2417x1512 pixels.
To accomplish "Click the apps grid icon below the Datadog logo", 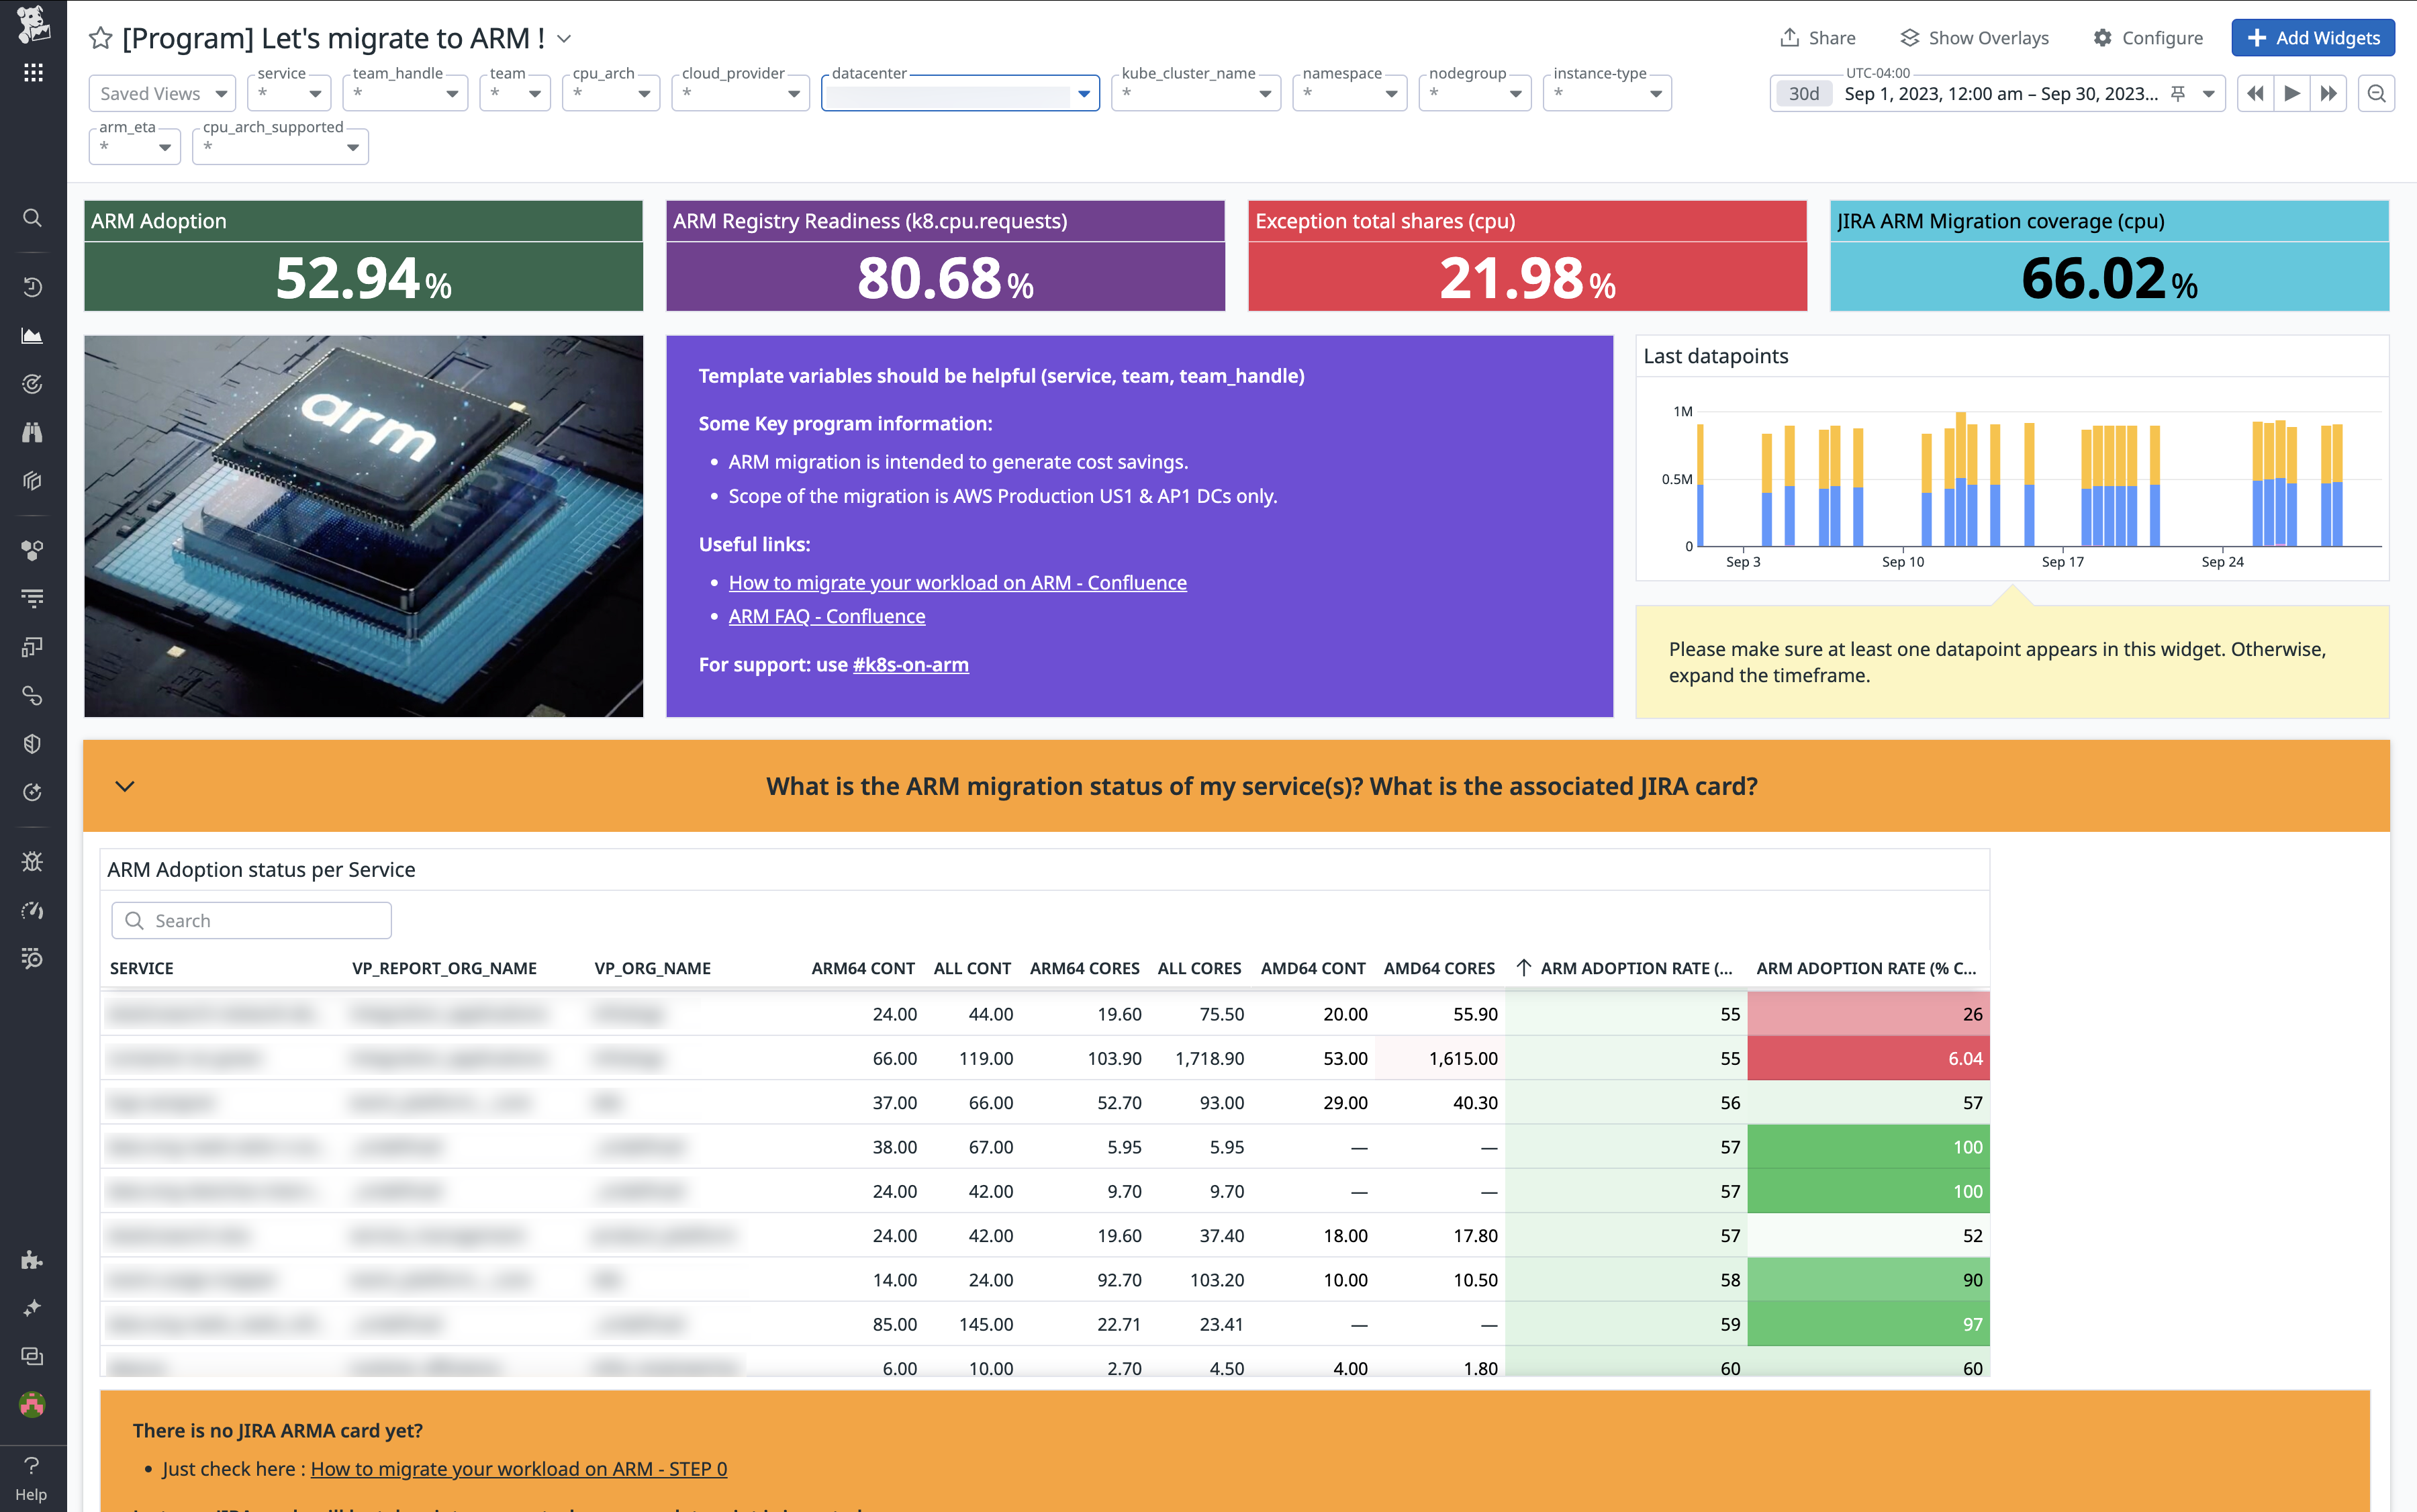I will click(x=33, y=71).
